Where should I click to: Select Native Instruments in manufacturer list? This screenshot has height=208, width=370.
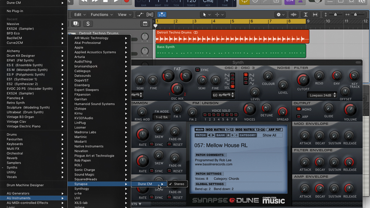[x=99, y=146]
